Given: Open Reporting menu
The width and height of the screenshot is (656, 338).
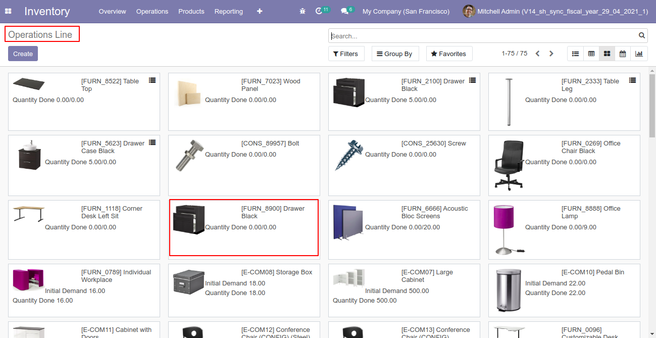Looking at the screenshot, I should [228, 11].
